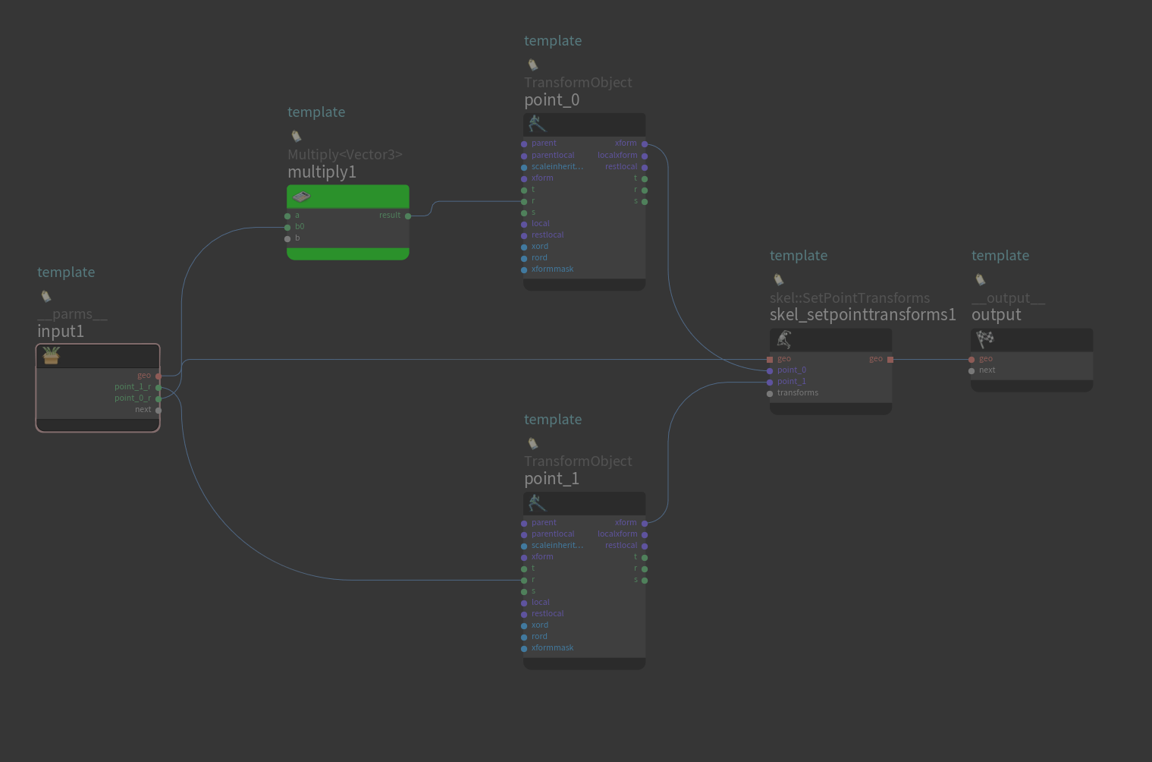This screenshot has width=1152, height=762.
Task: Click the geo input port on skel_setpointtransforms1
Action: pos(770,359)
